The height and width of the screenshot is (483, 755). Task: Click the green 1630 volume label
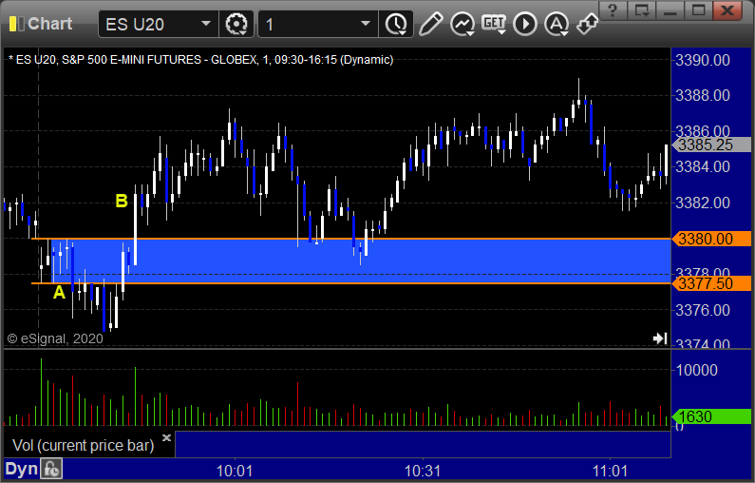[x=711, y=416]
